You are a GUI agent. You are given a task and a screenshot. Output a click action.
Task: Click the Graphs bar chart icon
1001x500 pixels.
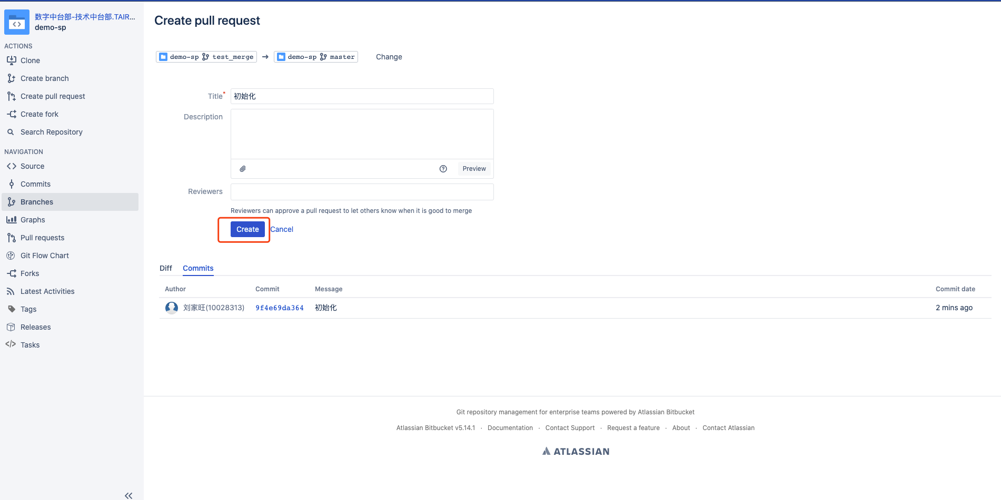[x=11, y=220]
